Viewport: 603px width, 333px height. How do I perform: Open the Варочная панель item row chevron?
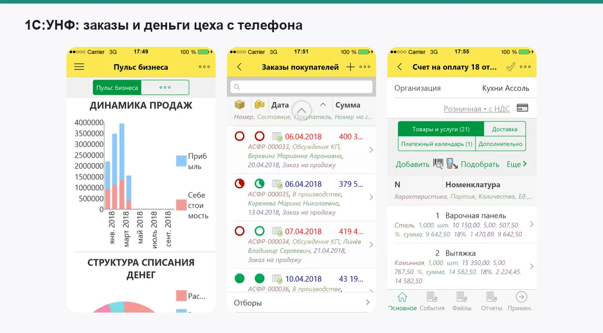coord(531,224)
